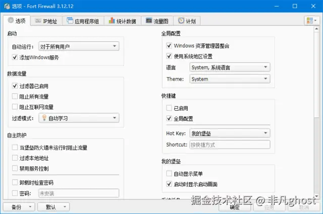The image size is (323, 214).
Task: Enable 阻止所有流量 checkbox
Action: 15,96
